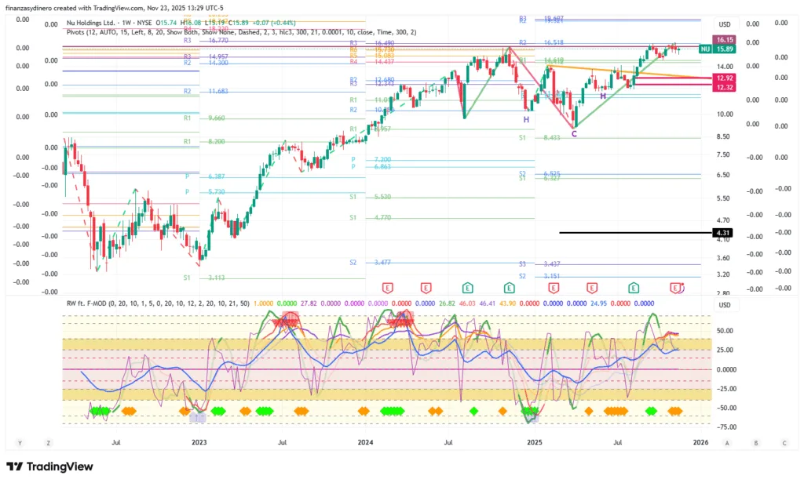Click the green NU symbol price tag
804x483 pixels.
tap(706, 49)
